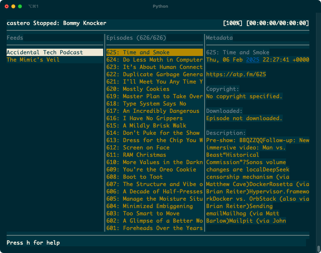Select episode 601: Foreheads Over the Years
Screen dimensions: 321x253
point(155,228)
